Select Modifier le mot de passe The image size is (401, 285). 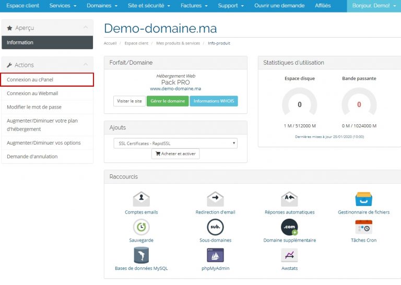click(48, 107)
